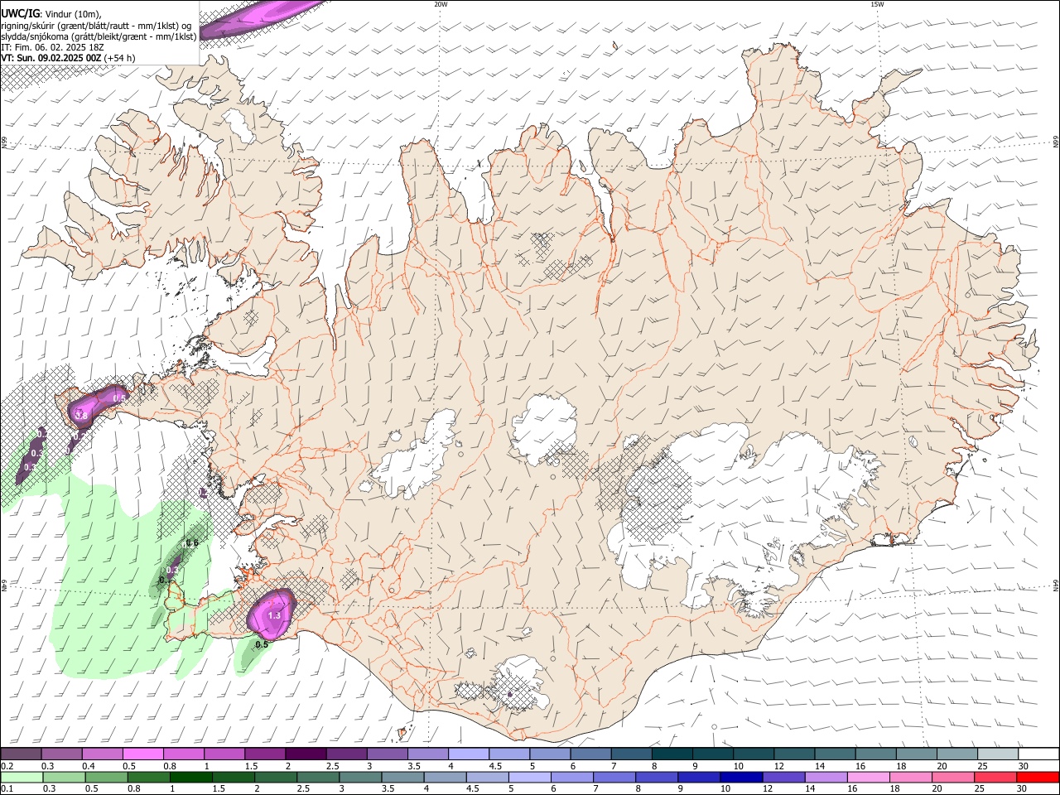1060x795 pixels.
Task: Click the 'slydda/snjókoma' snow legend description line
Action: 99,36
